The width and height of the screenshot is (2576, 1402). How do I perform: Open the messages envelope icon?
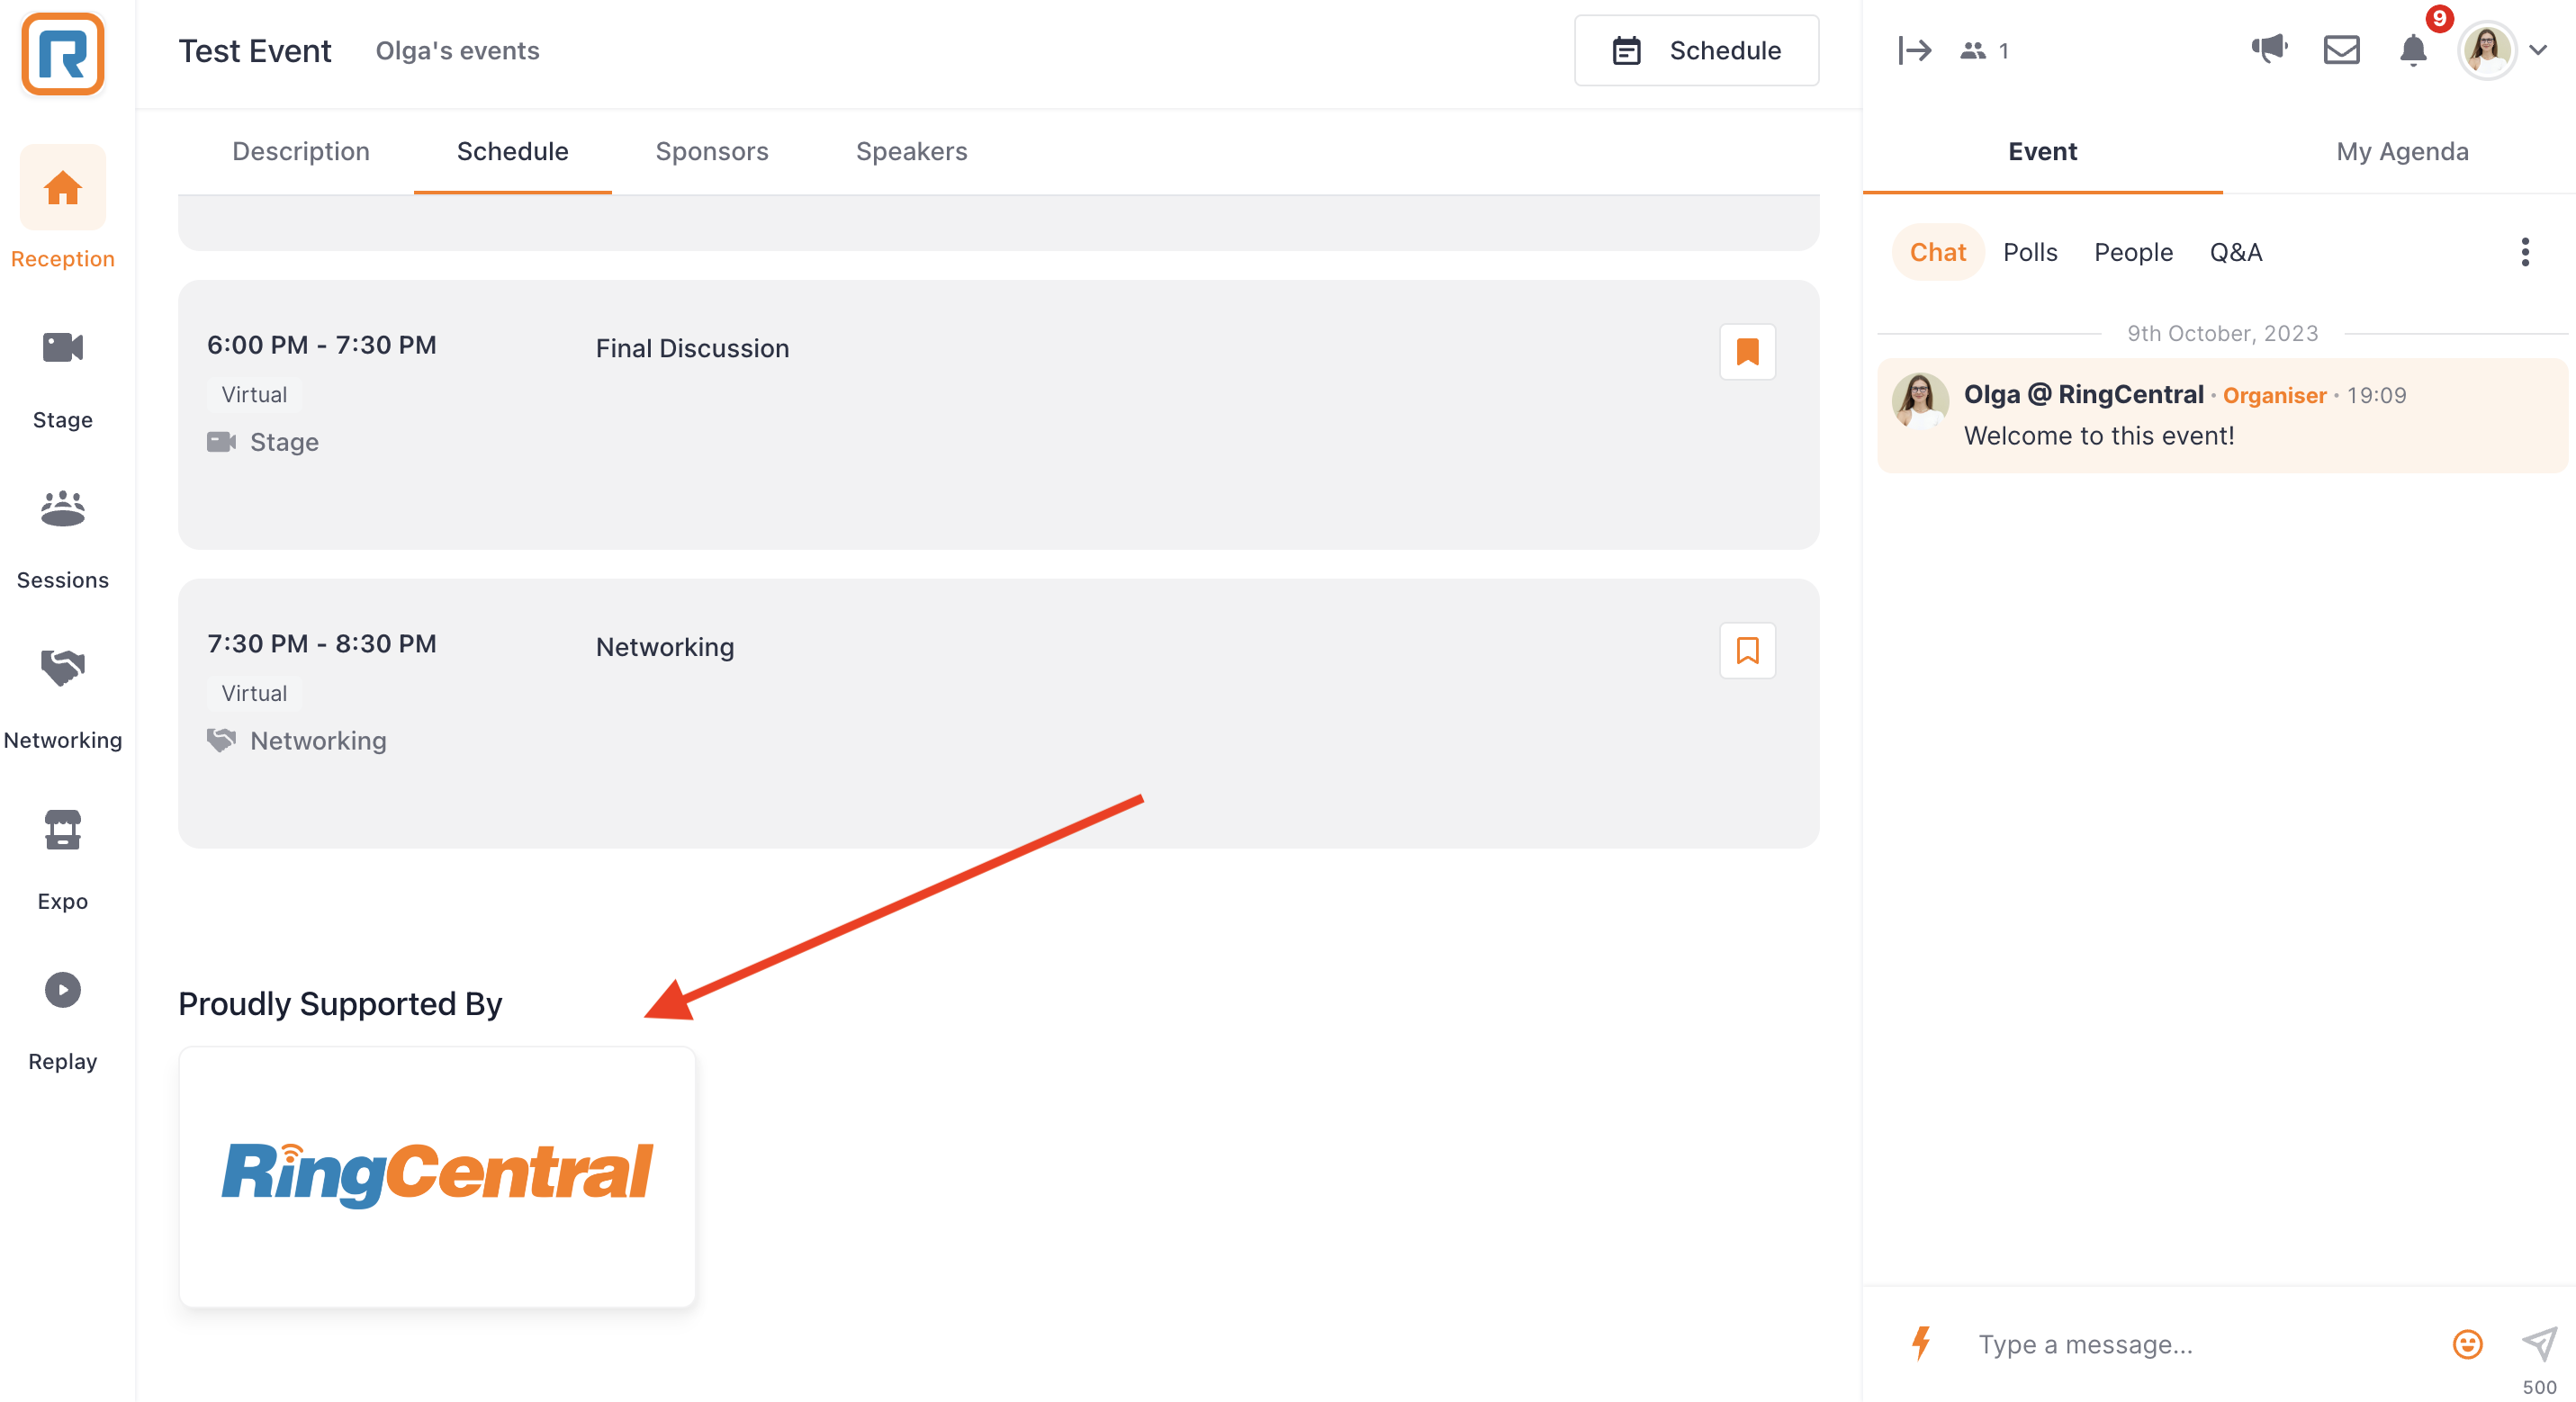coord(2341,49)
